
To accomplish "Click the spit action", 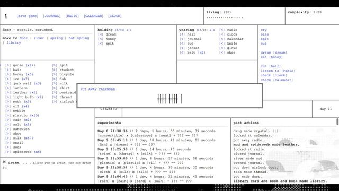I will (x=264, y=39).
